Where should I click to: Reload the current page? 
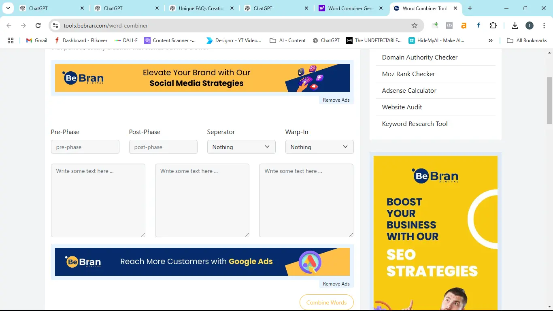pos(38,26)
